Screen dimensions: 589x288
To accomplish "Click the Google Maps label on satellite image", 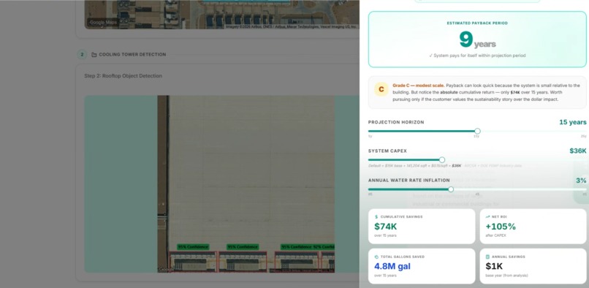I will 103,23.
